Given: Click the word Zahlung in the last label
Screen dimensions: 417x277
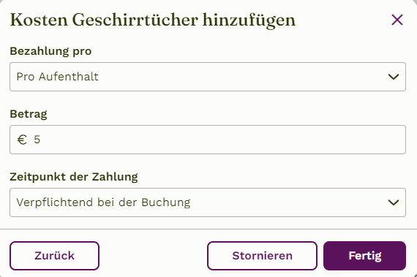Looking at the screenshot, I should [x=115, y=177].
